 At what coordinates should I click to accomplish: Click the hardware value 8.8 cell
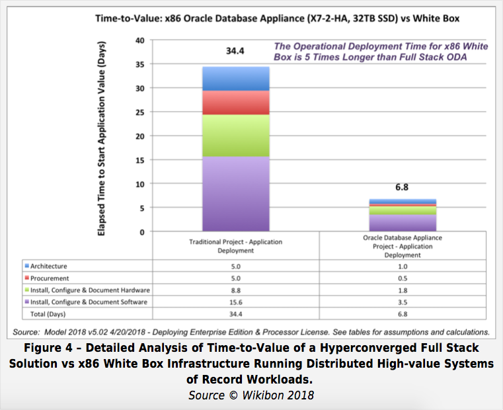[236, 290]
